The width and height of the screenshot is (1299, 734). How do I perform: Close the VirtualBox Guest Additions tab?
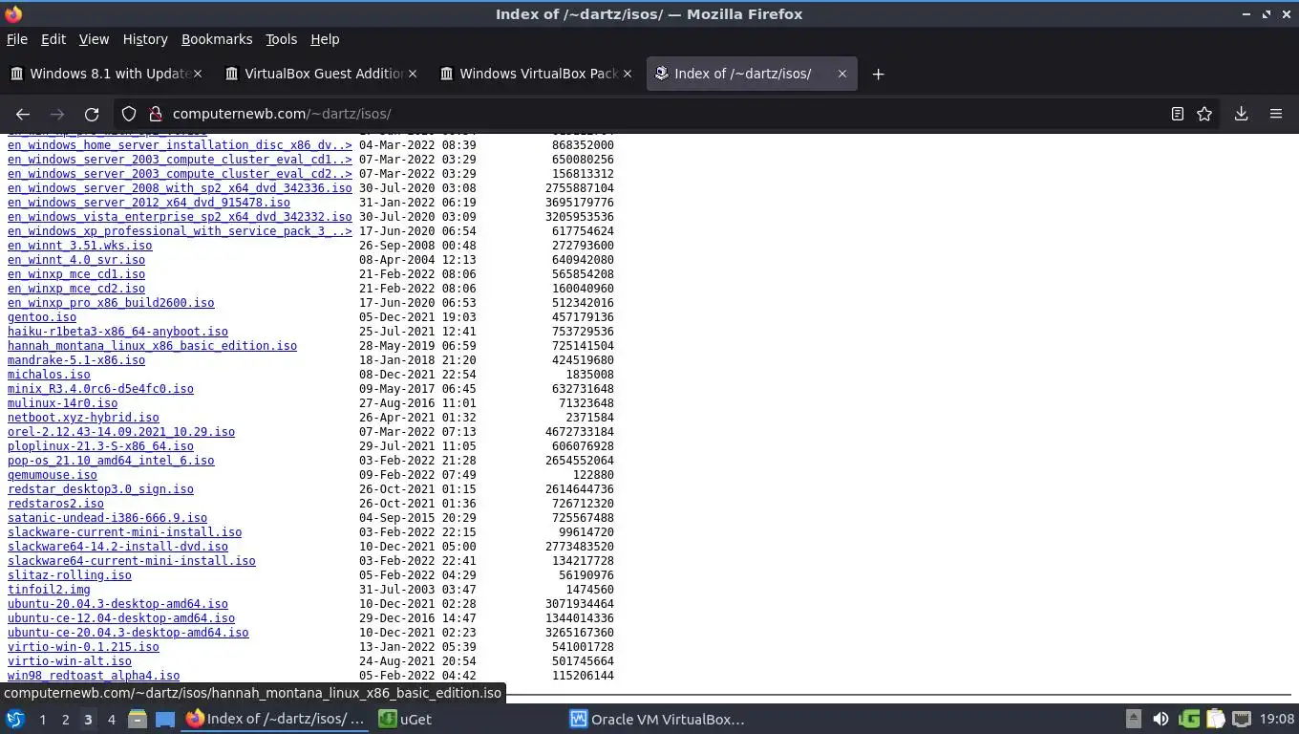[x=413, y=74]
